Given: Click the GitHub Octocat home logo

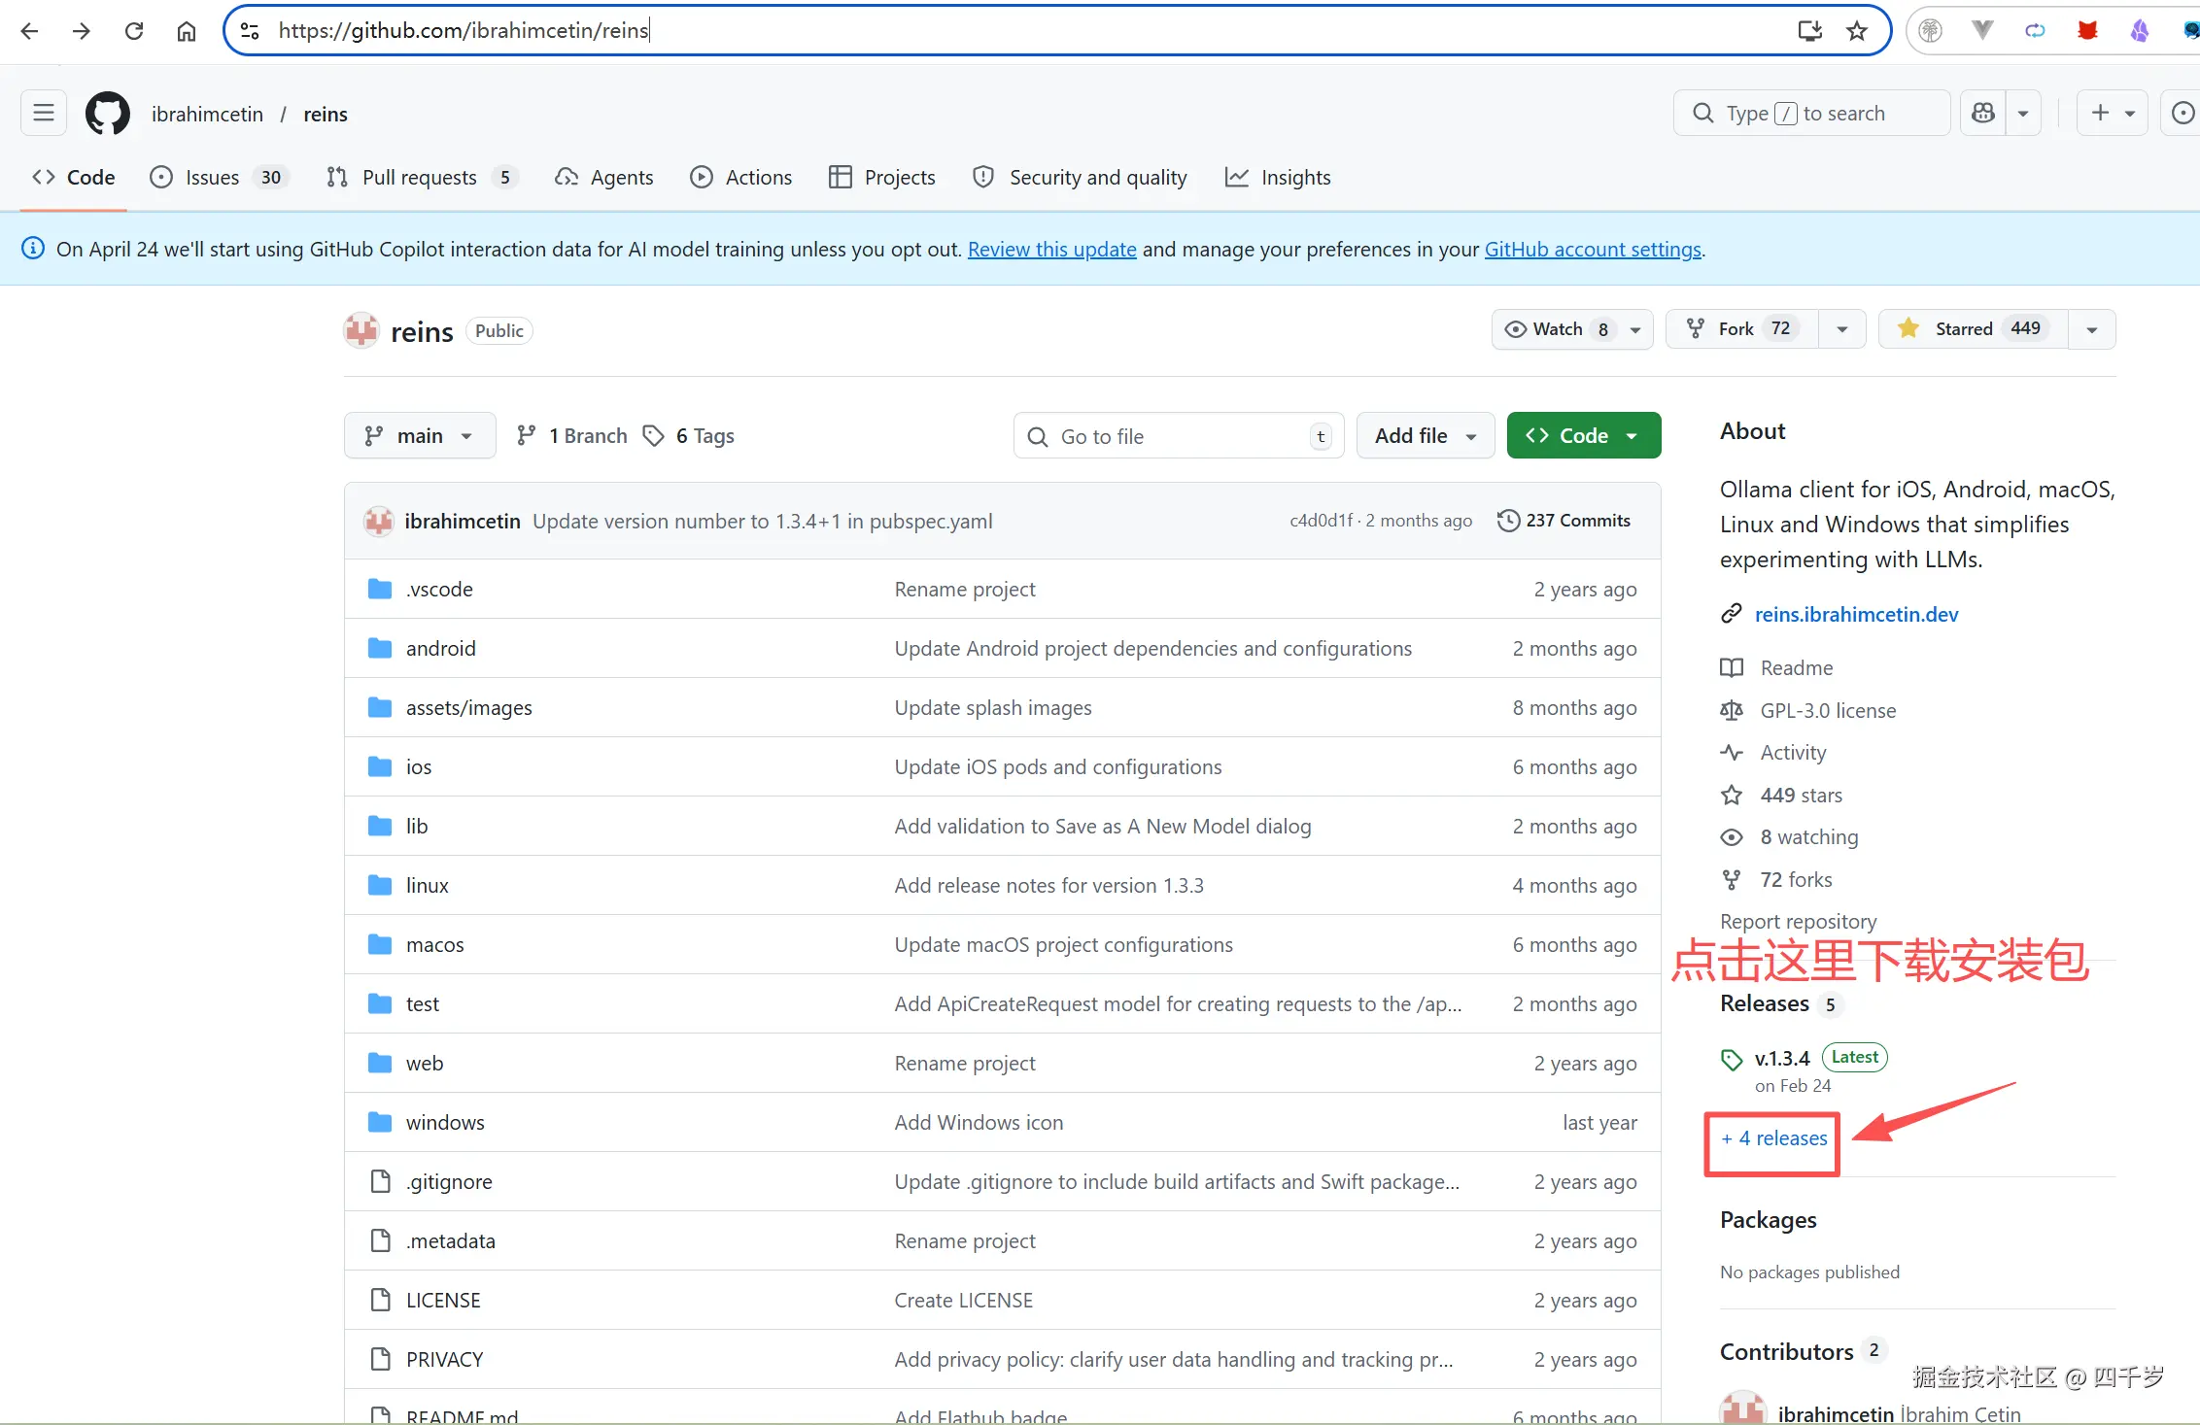Looking at the screenshot, I should 107,114.
